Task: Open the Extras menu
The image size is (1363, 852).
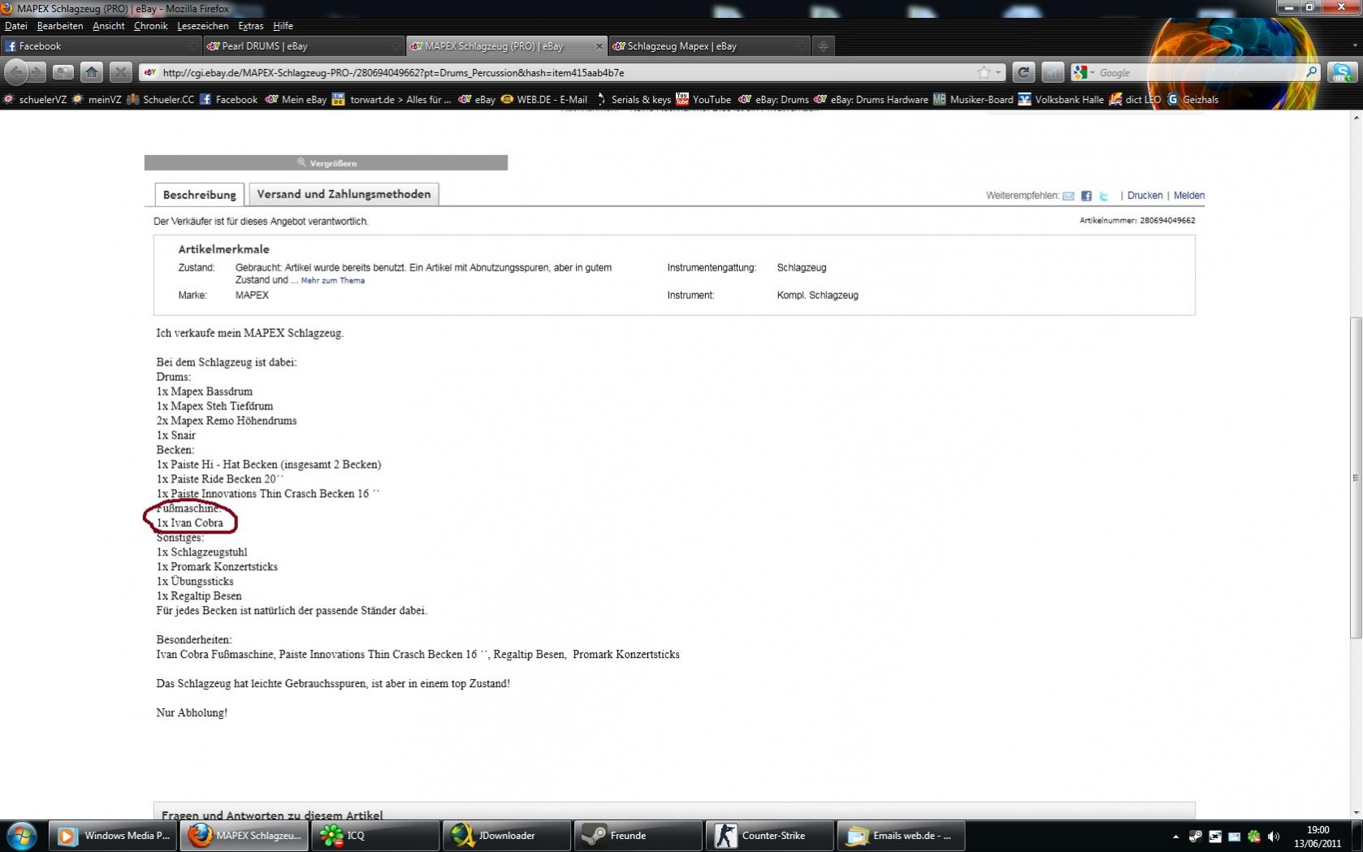Action: [251, 26]
